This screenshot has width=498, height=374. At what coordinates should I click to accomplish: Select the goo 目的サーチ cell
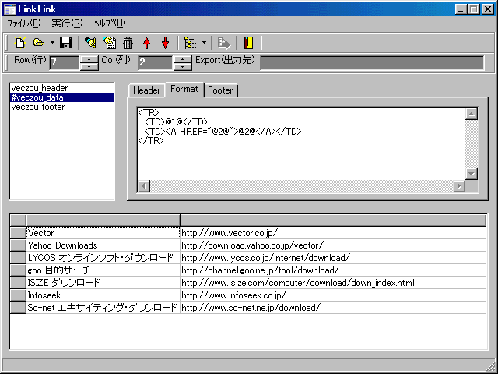(103, 270)
